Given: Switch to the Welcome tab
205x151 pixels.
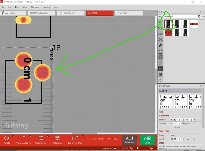Looking at the screenshot, I should click(x=13, y=13).
